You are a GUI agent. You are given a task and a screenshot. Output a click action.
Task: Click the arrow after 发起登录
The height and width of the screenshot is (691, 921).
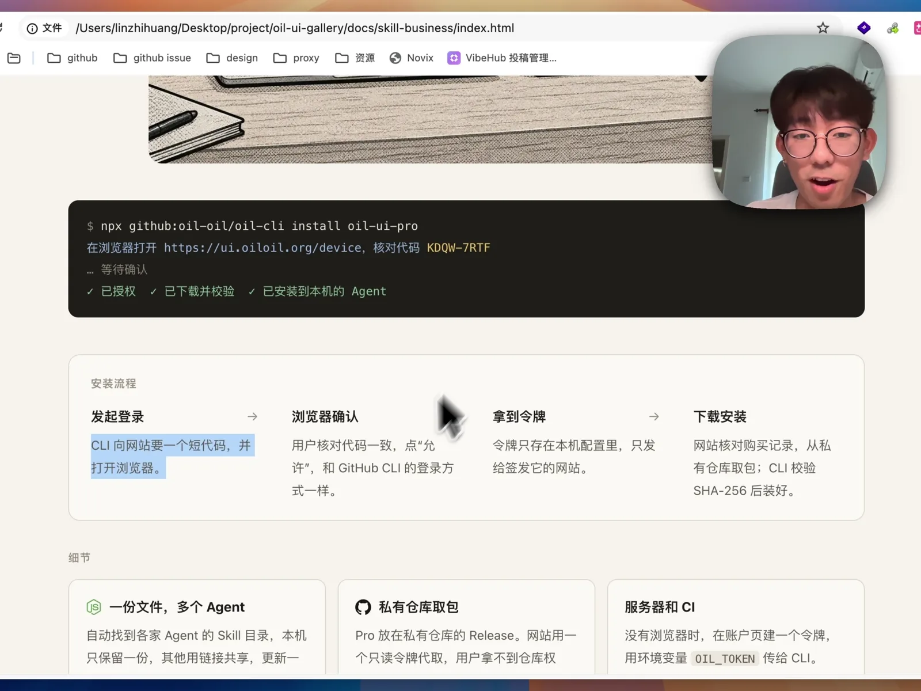[x=252, y=416]
